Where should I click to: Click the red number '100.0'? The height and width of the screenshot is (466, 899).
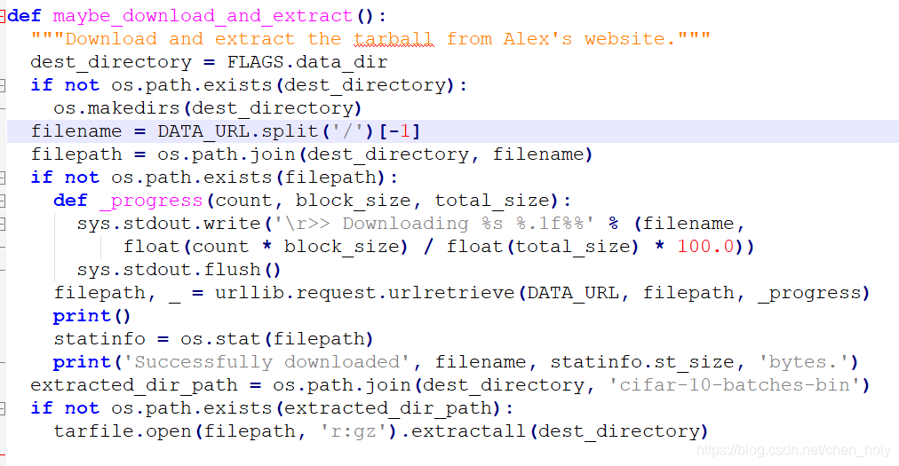coord(705,247)
